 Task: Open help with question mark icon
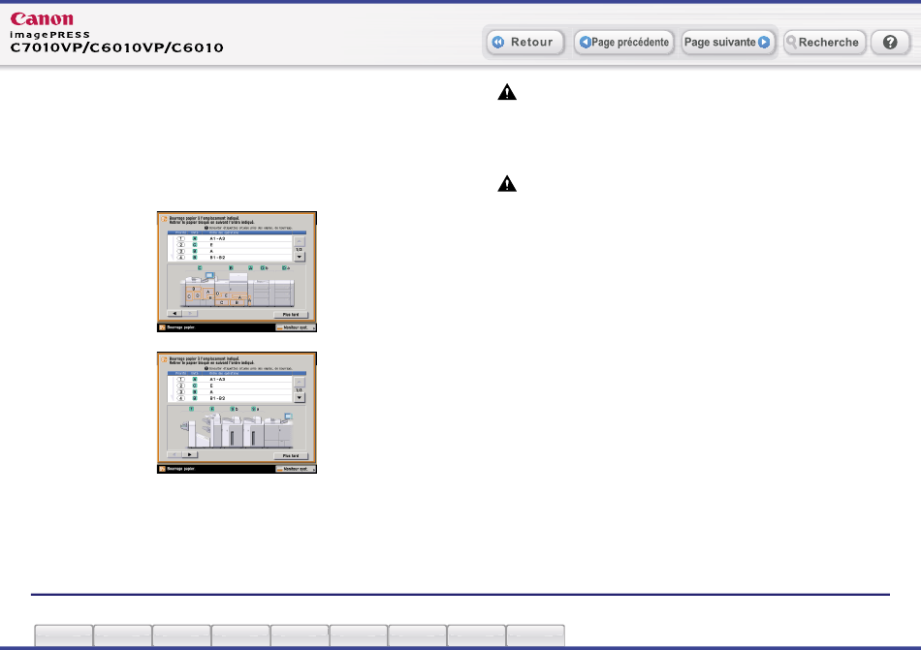click(889, 43)
